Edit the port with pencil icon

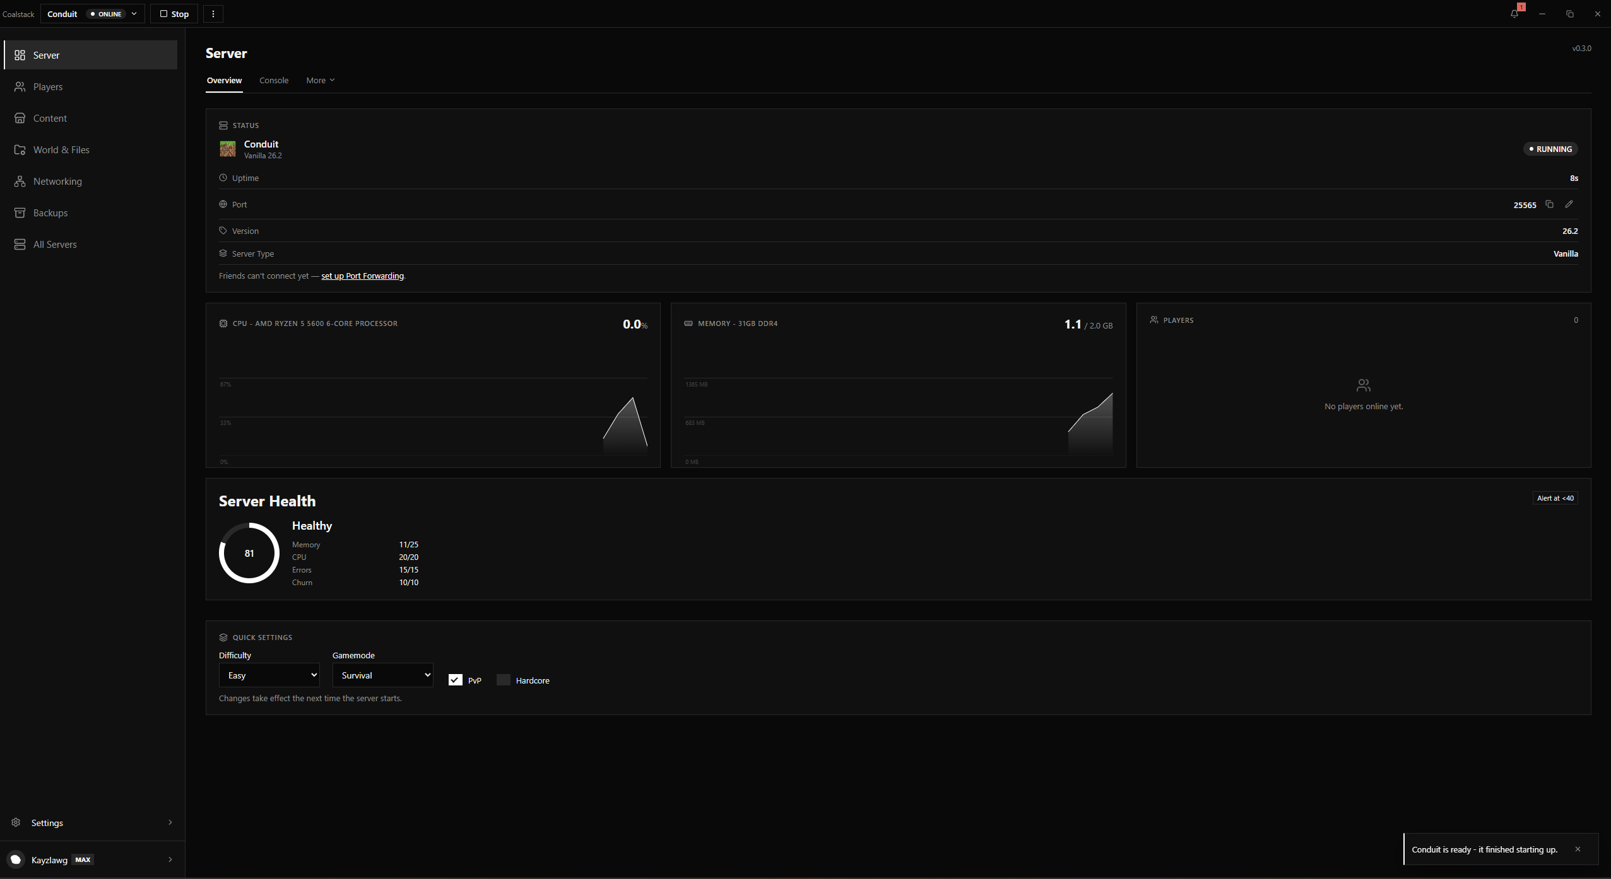pos(1569,204)
